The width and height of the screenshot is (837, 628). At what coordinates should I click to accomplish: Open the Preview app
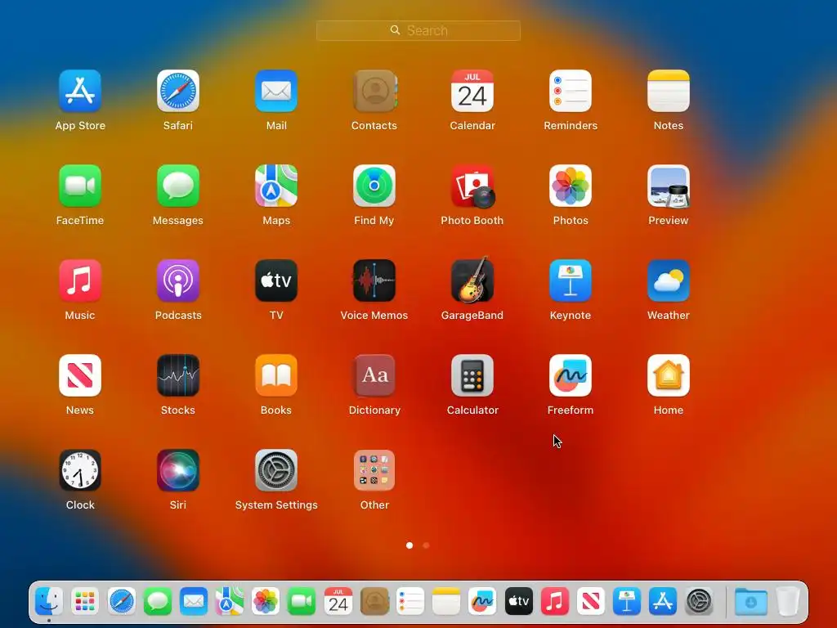(x=669, y=186)
